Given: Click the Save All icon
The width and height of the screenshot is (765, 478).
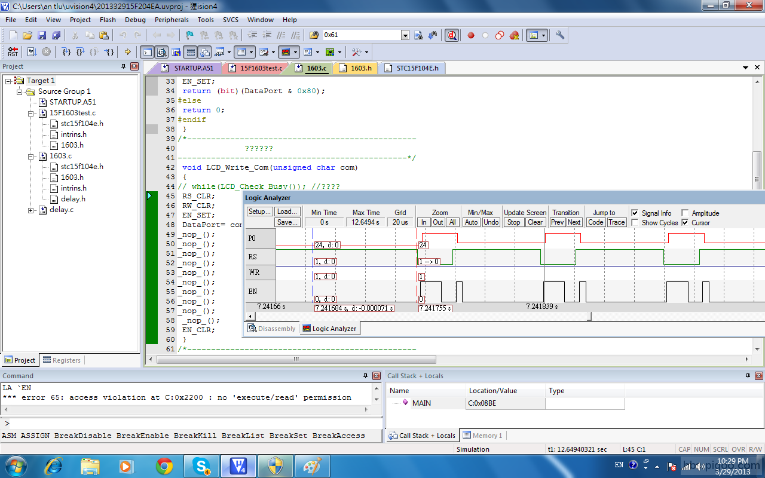Looking at the screenshot, I should pyautogui.click(x=56, y=35).
